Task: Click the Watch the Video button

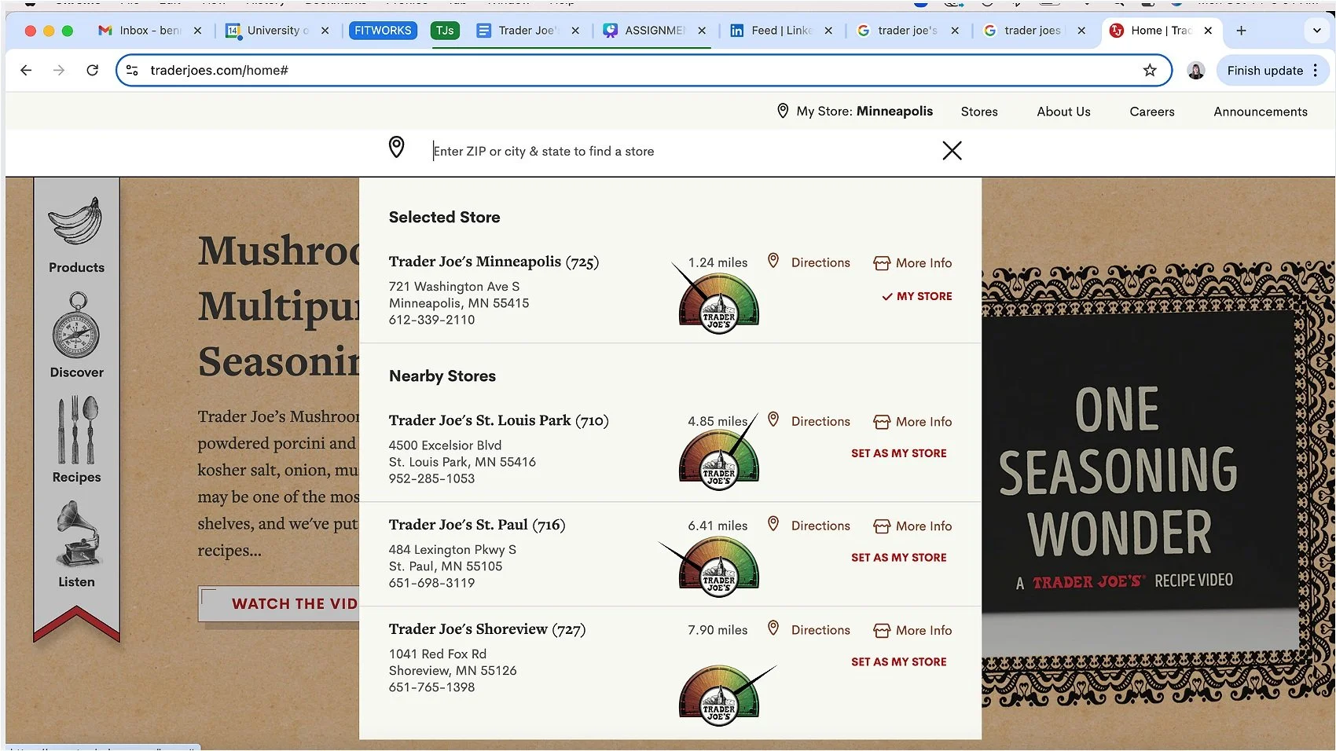Action: click(x=279, y=604)
